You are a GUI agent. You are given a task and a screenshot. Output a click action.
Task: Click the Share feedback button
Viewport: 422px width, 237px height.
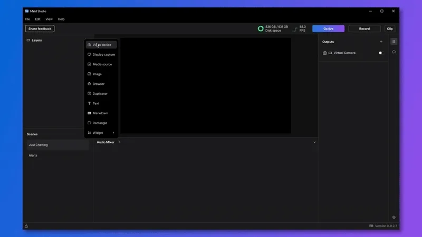click(40, 29)
